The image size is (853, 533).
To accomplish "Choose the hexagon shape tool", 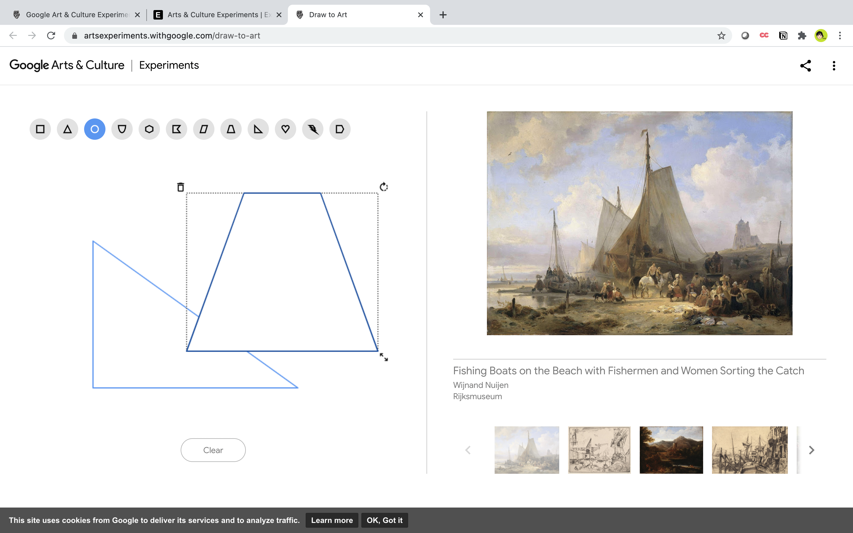I will 149,129.
